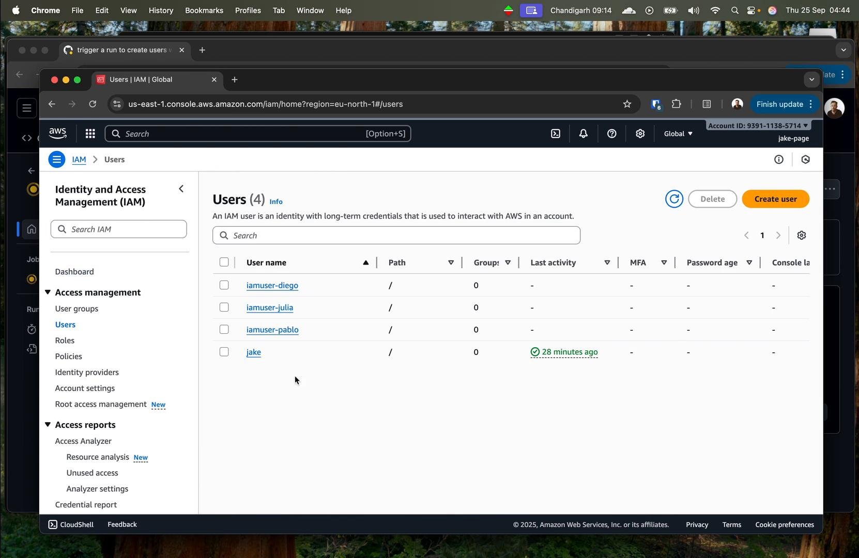This screenshot has width=859, height=558.
Task: Open Policies in the IAM sidebar
Action: pos(68,357)
